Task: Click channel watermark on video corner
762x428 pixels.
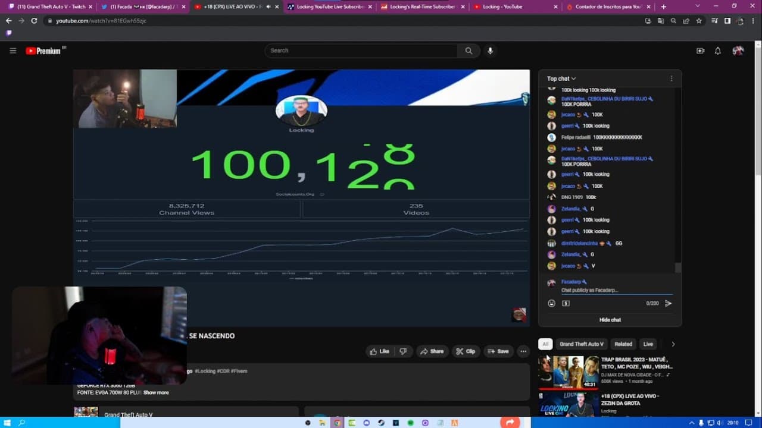Action: tap(519, 314)
